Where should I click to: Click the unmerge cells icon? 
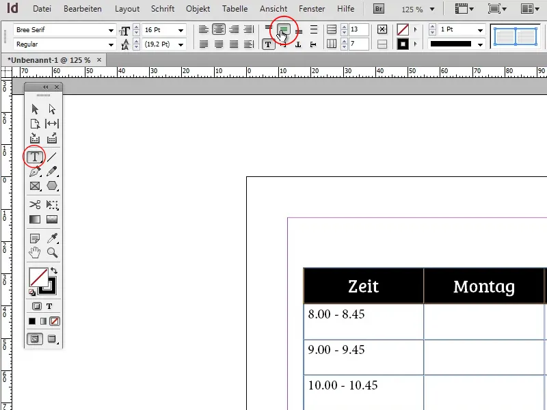click(x=382, y=44)
